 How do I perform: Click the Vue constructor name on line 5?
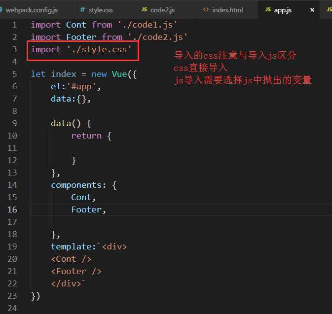tap(119, 74)
